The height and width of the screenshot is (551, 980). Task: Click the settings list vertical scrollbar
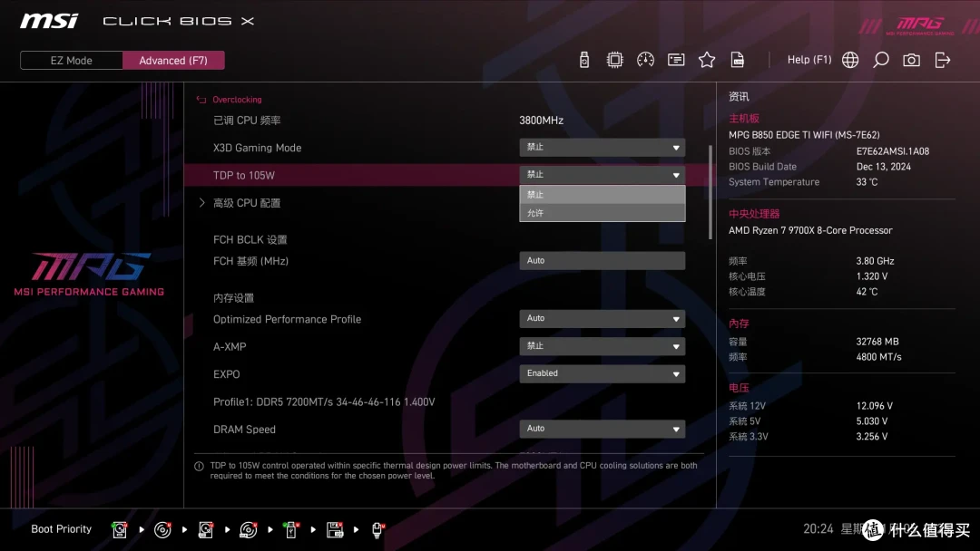(710, 192)
